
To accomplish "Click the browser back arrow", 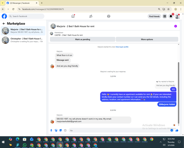I will click(3, 9).
